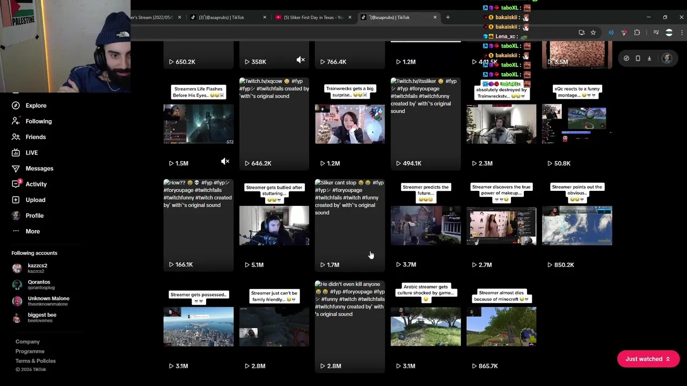Unmute the video with 1.5M views
This screenshot has width=687, height=386.
tap(225, 161)
